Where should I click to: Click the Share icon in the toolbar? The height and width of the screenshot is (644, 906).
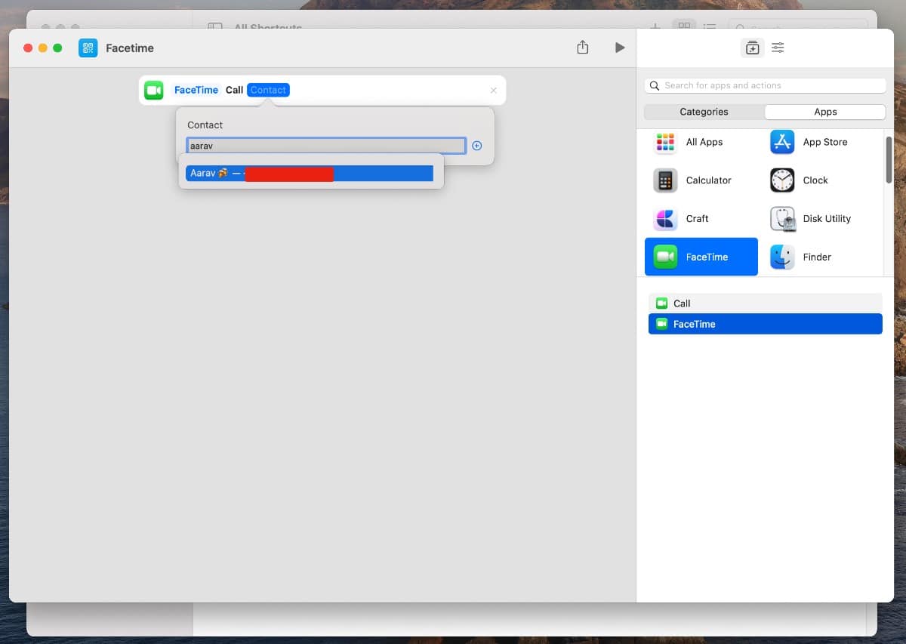(582, 48)
